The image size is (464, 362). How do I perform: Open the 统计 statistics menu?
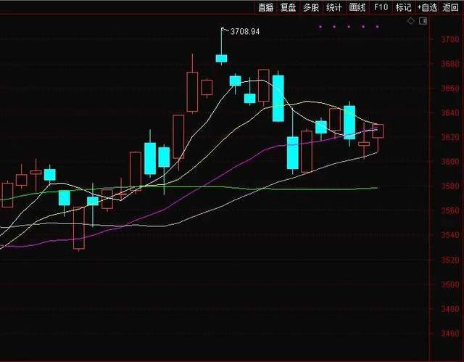coord(333,7)
